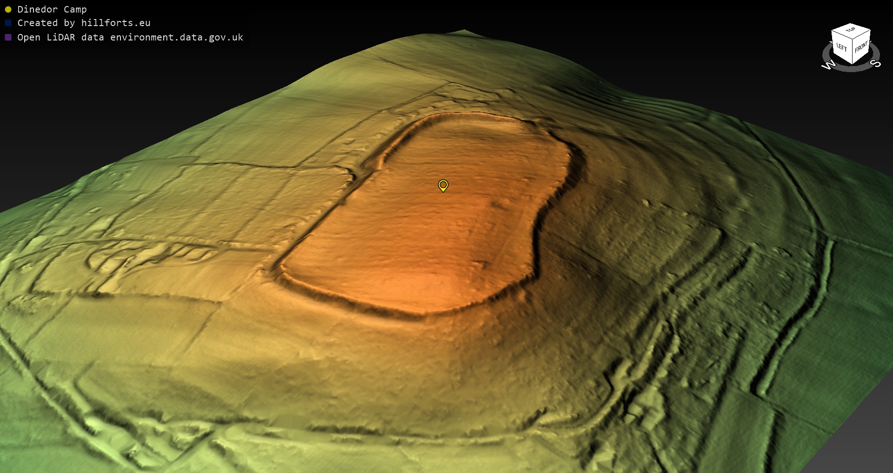The height and width of the screenshot is (473, 893).
Task: Click the cube edge between LEFT and FRONT
Action: click(852, 52)
